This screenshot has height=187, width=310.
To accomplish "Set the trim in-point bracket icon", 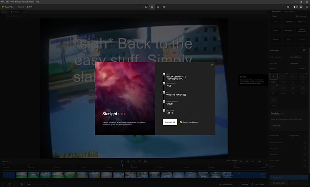I will point(3,184).
